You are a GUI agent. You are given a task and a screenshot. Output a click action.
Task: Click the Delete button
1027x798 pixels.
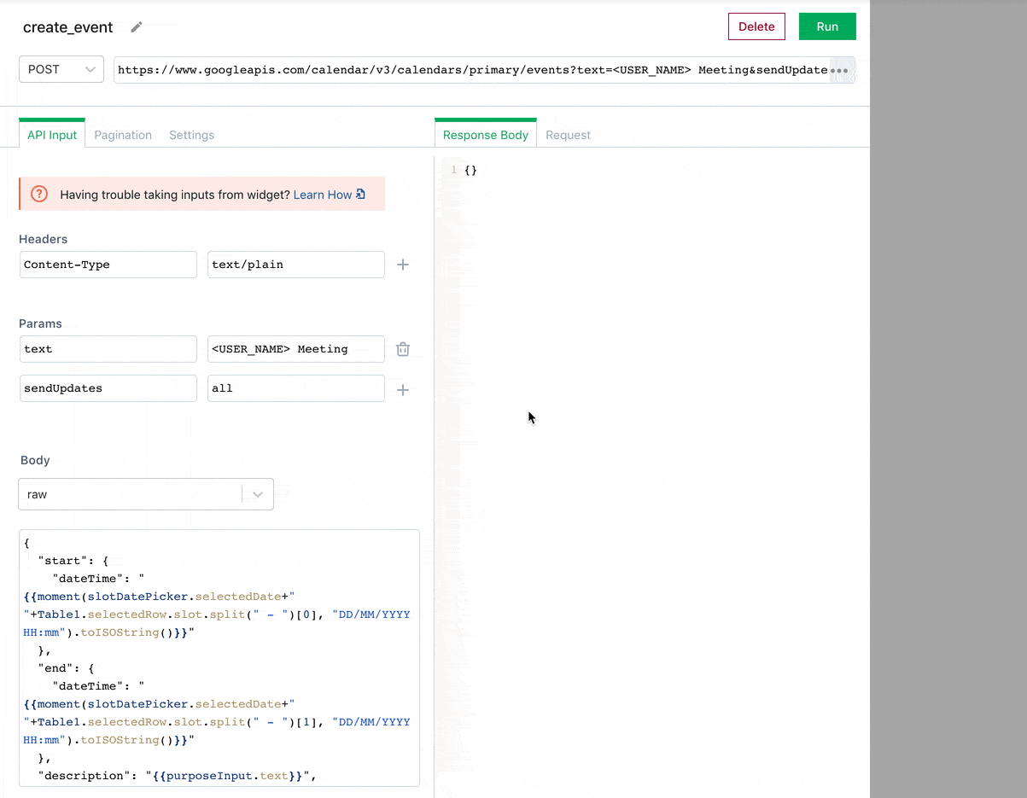tap(756, 26)
